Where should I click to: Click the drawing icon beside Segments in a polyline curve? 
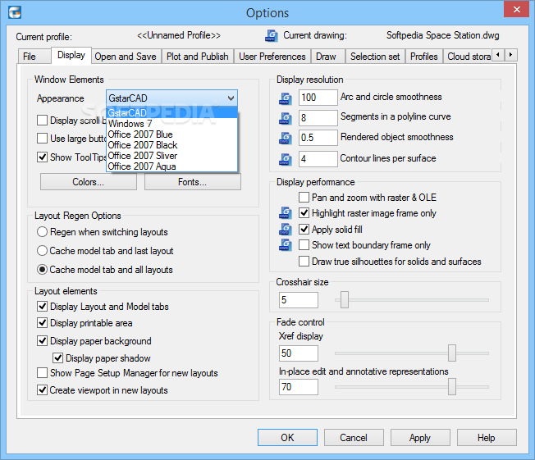coord(286,118)
